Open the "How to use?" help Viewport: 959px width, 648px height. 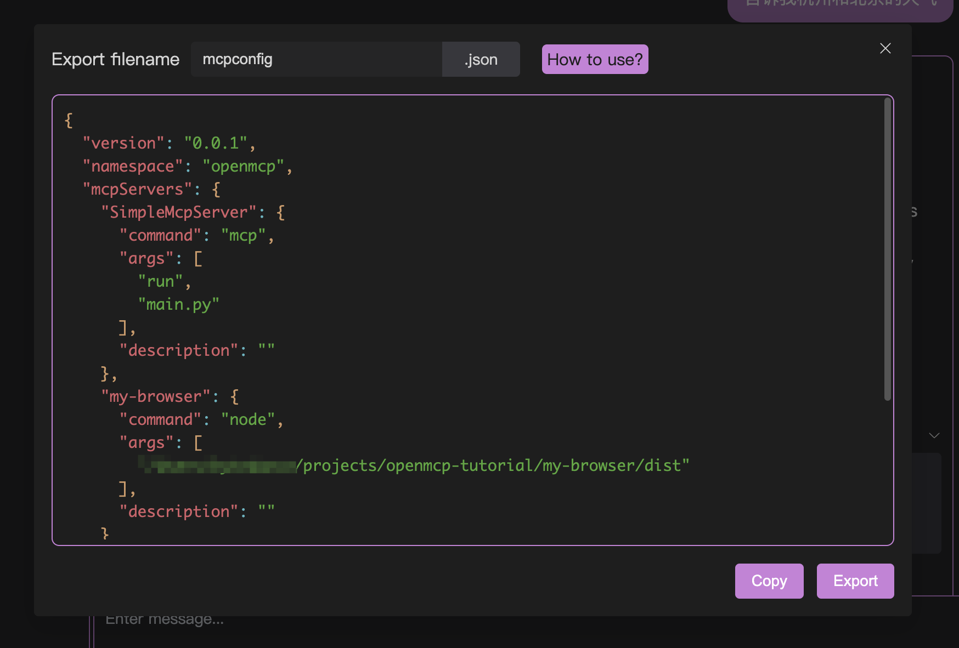pos(595,59)
